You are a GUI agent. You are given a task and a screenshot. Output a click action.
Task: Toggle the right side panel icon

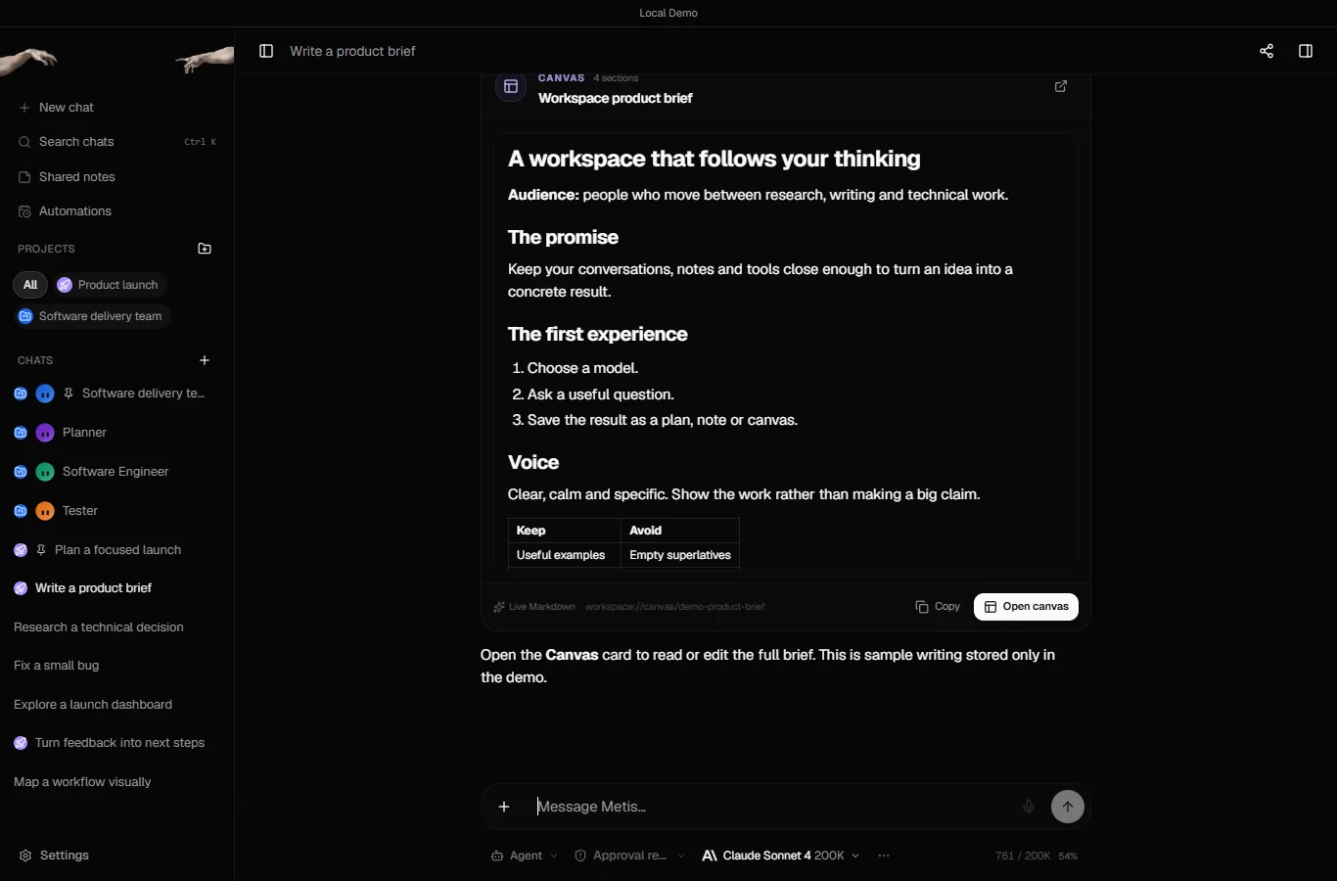tap(1306, 51)
